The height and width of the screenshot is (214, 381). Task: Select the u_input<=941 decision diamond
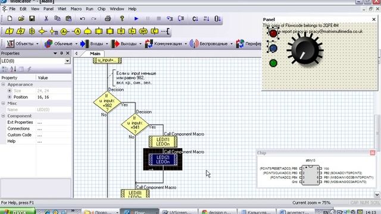point(135,124)
